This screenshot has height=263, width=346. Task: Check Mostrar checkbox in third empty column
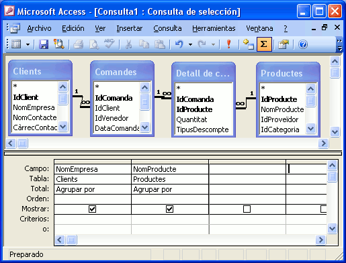click(247, 209)
